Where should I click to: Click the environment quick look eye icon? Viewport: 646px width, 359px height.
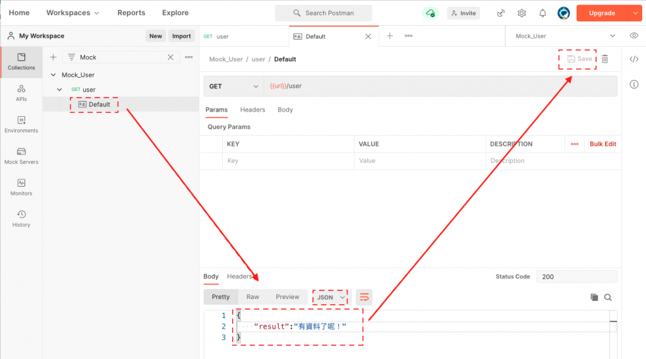tap(634, 36)
